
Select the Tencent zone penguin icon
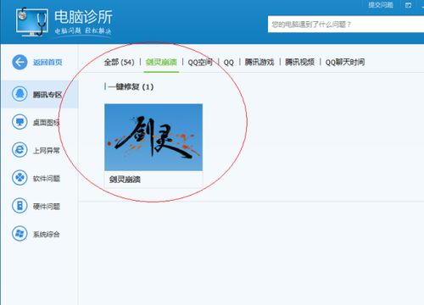(20, 94)
